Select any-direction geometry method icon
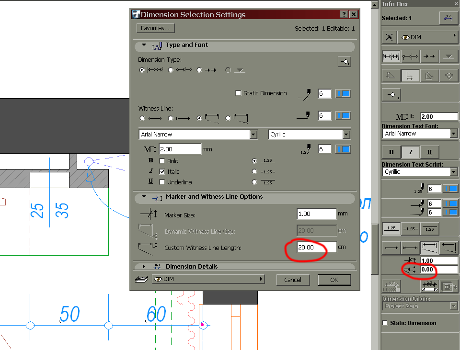Image resolution: width=460 pixels, height=350 pixels. 429,76
